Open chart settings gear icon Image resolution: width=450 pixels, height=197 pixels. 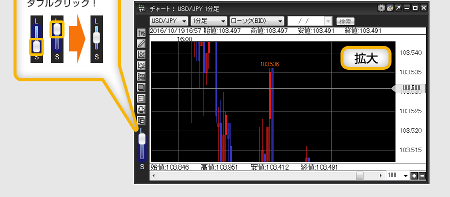[x=381, y=8]
